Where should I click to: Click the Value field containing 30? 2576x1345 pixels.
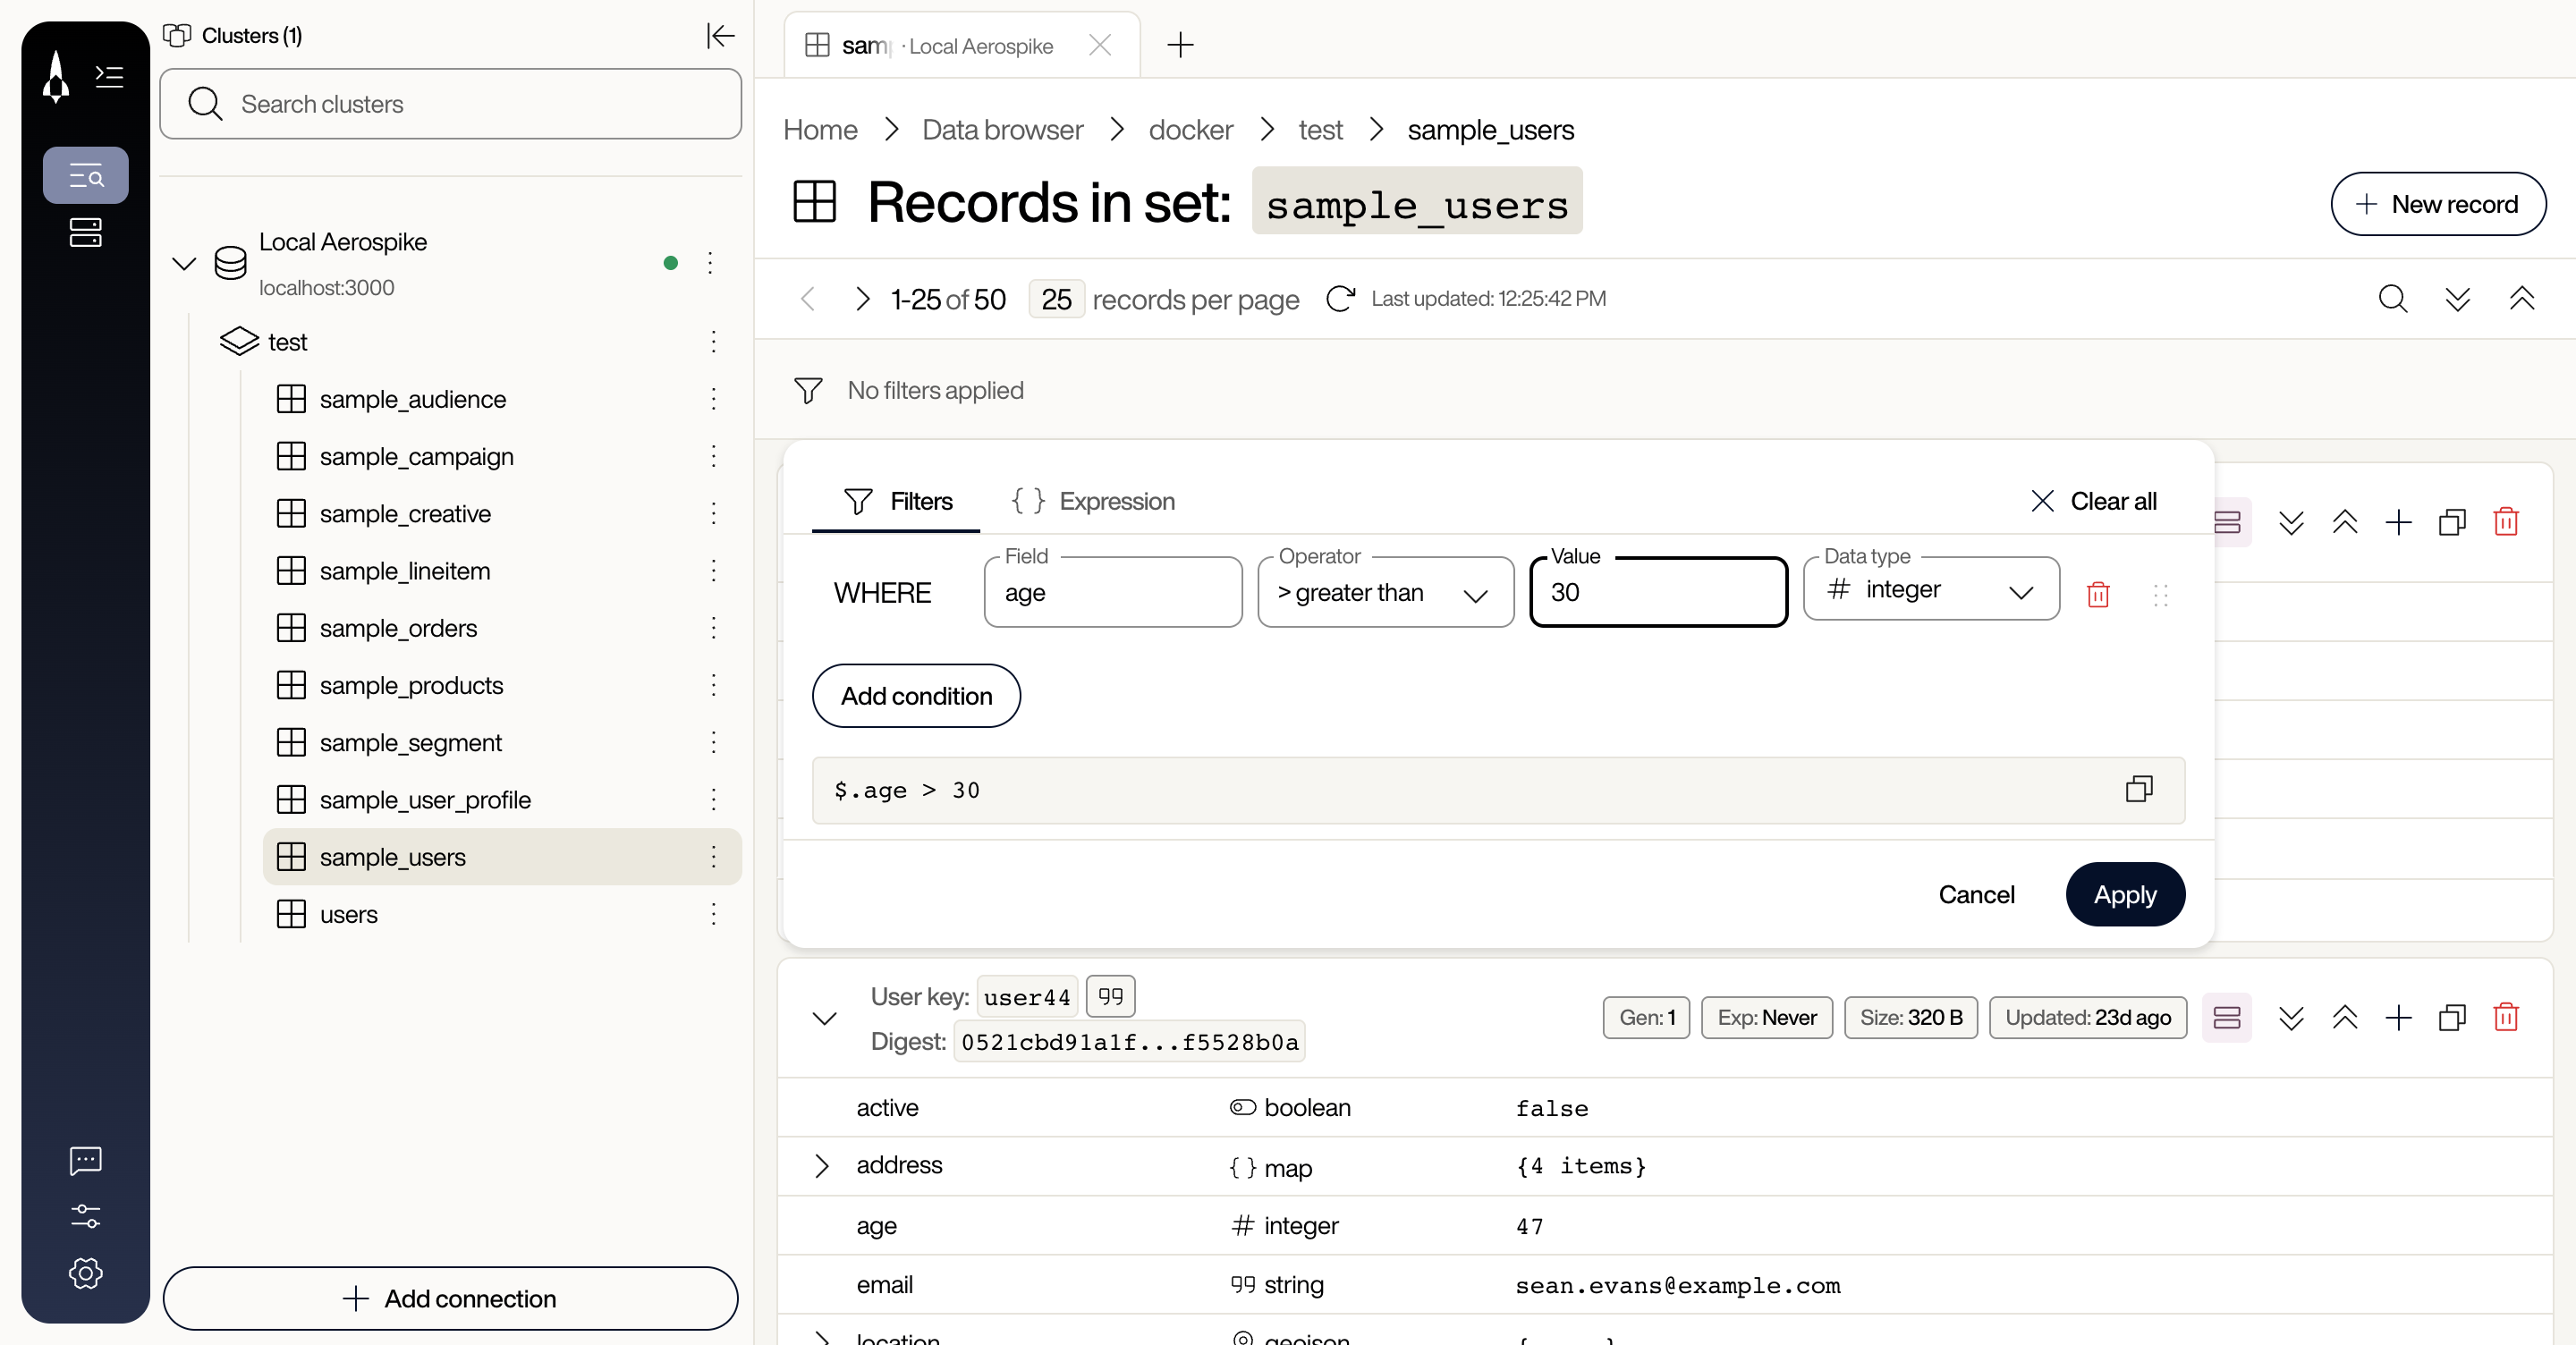(1658, 593)
